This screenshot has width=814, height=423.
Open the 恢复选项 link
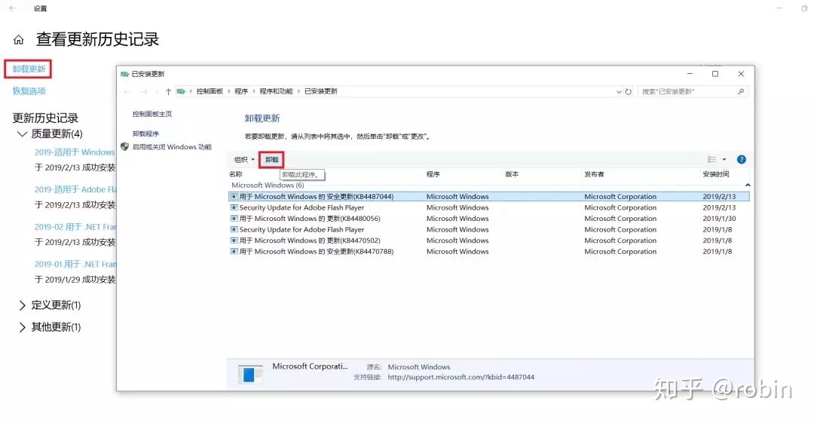click(x=29, y=91)
